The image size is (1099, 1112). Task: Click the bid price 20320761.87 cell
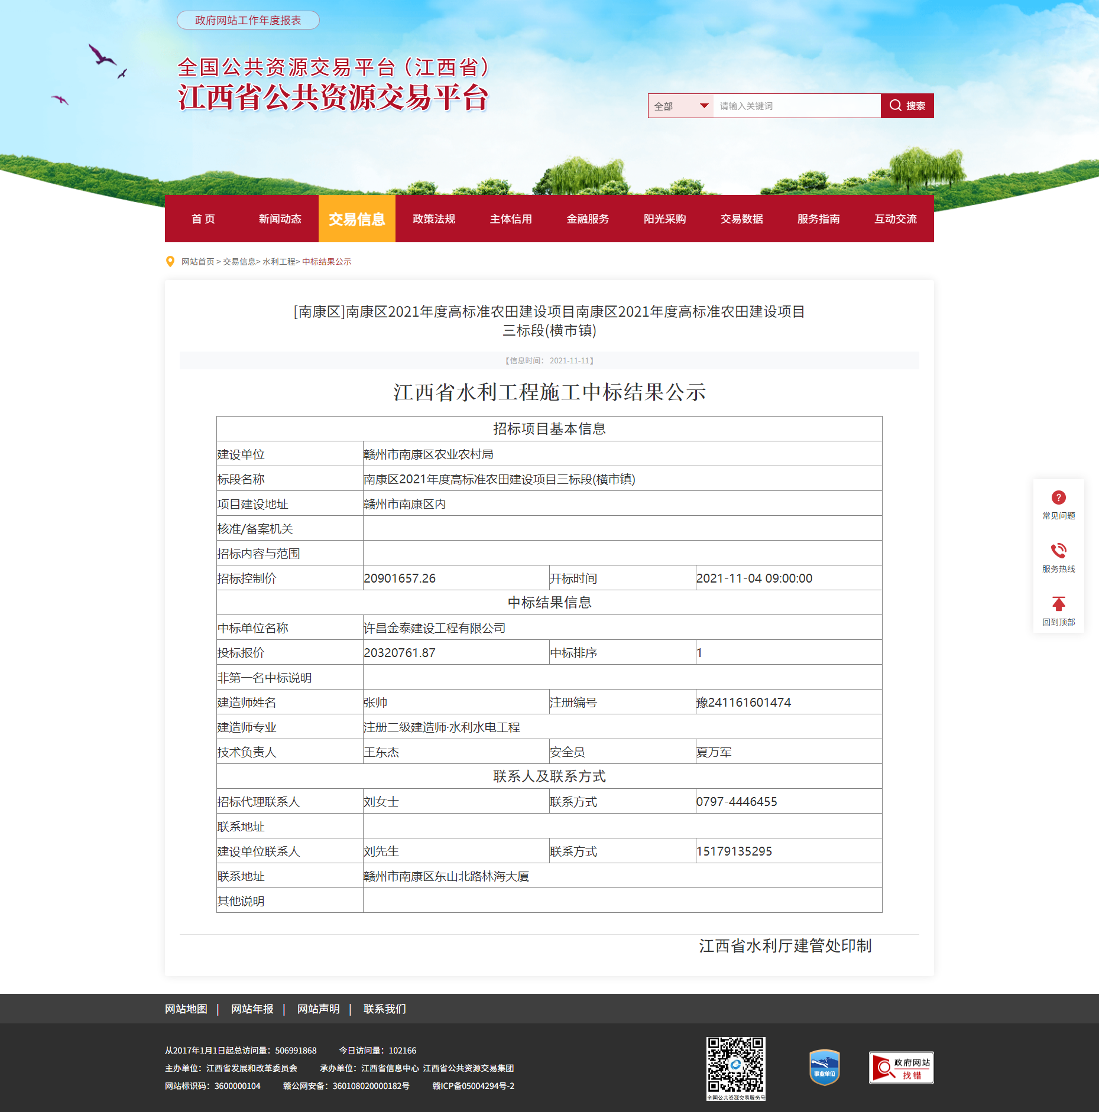(456, 652)
